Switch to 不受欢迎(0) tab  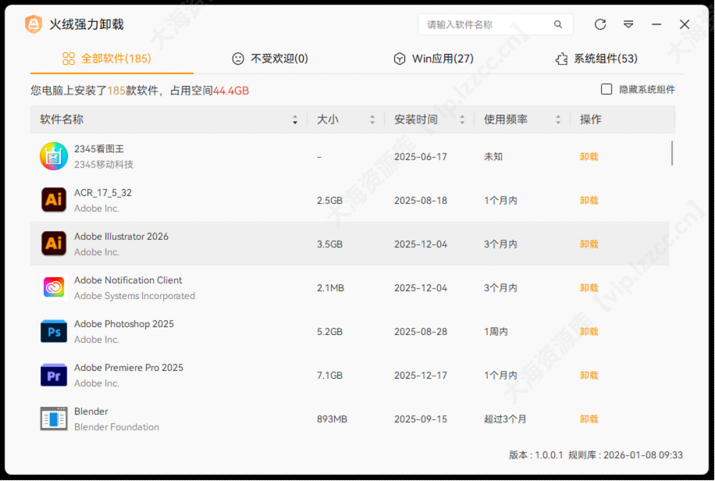coord(270,59)
